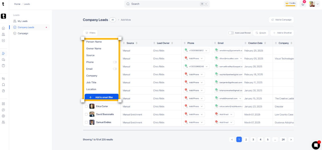Sort by the Company column arrows
This screenshot has height=150, width=322.
pos(291,43)
